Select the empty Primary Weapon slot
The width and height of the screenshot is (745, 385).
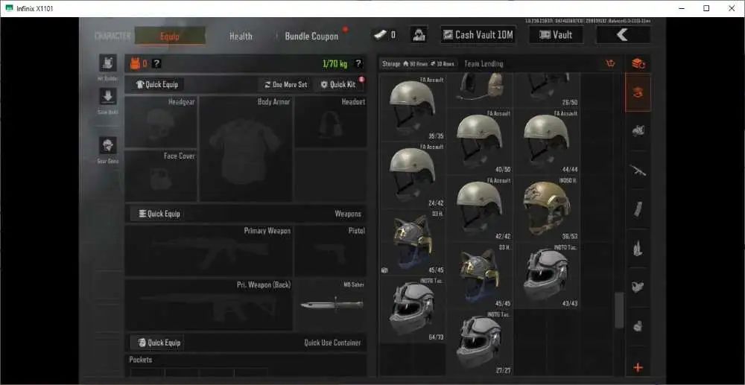[209, 251]
